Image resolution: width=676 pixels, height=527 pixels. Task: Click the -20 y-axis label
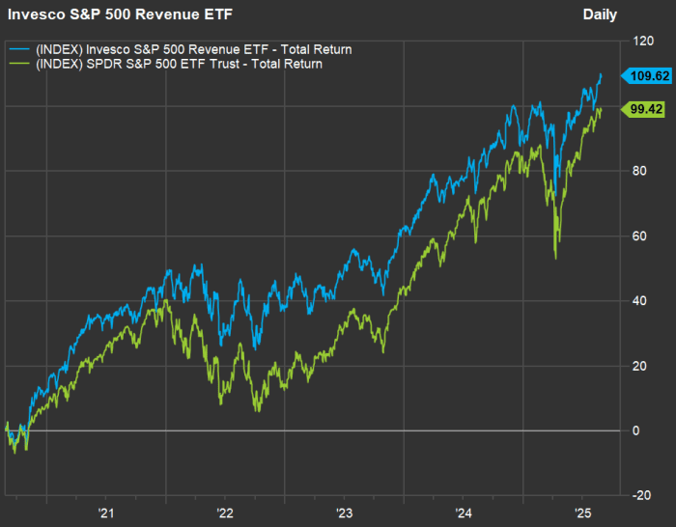[x=641, y=495]
